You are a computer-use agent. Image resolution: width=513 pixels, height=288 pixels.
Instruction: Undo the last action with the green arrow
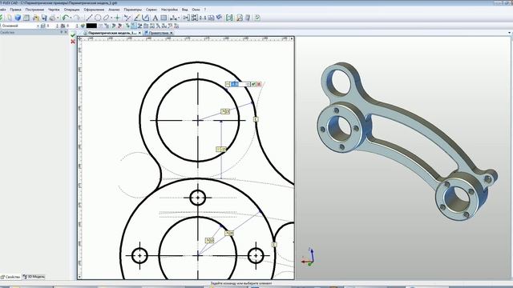point(66,18)
